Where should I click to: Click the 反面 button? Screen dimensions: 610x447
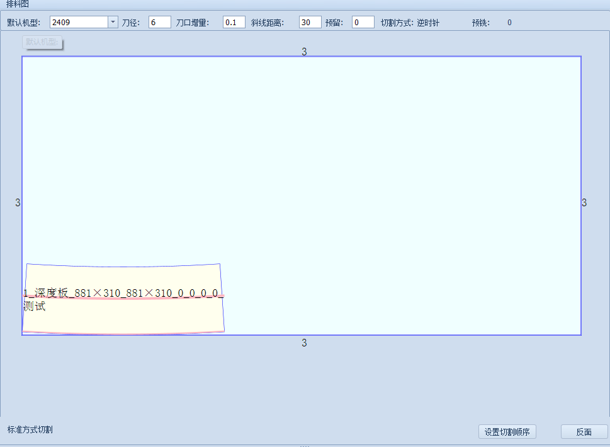[x=584, y=432]
